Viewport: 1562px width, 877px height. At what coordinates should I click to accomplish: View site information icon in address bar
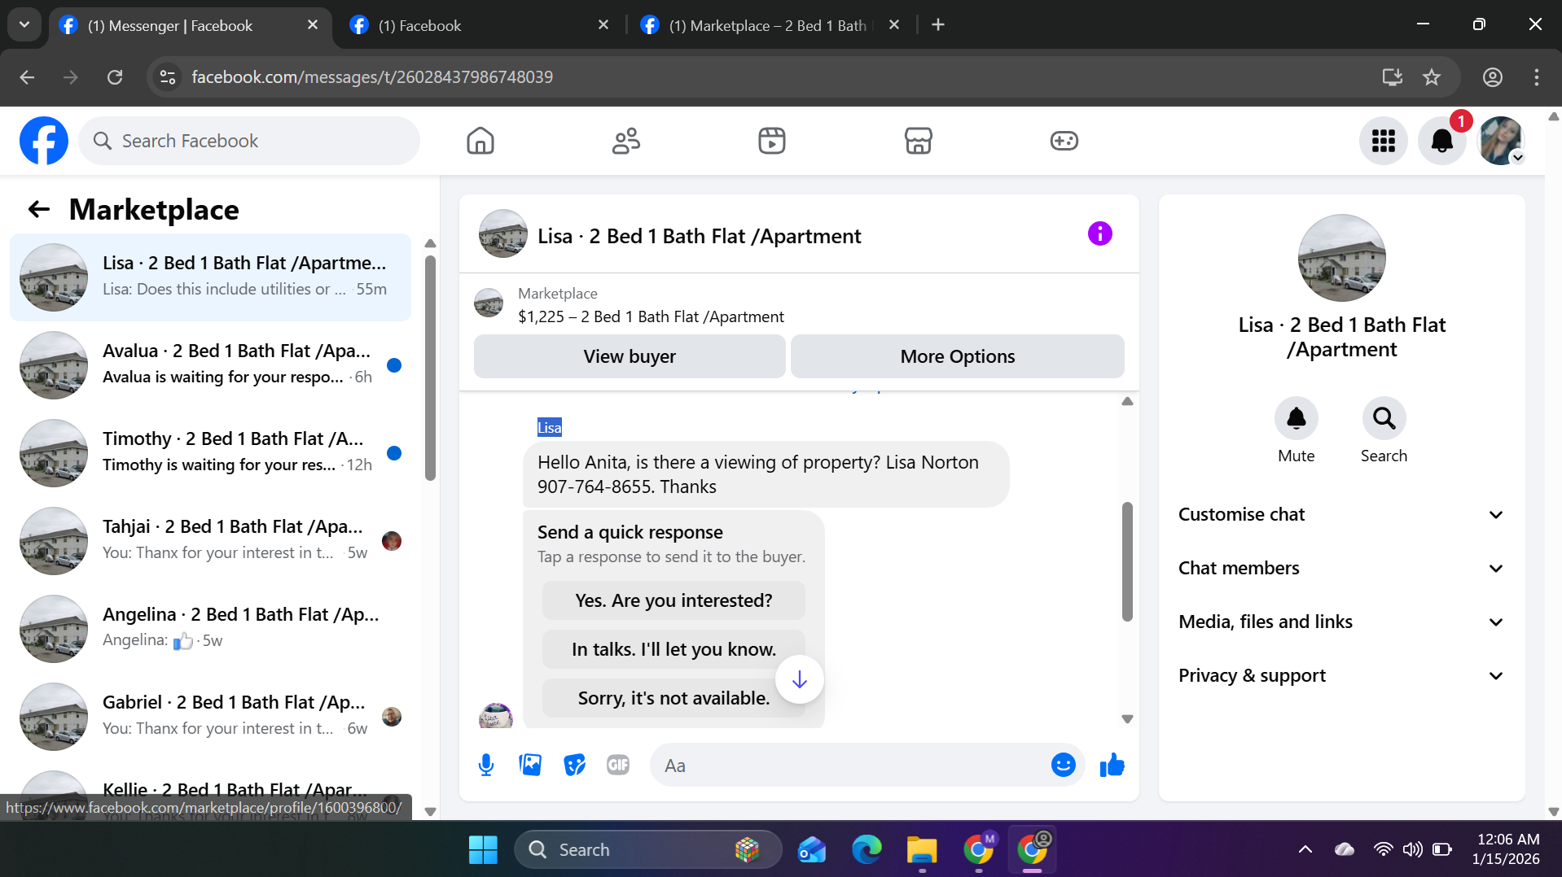pos(168,77)
